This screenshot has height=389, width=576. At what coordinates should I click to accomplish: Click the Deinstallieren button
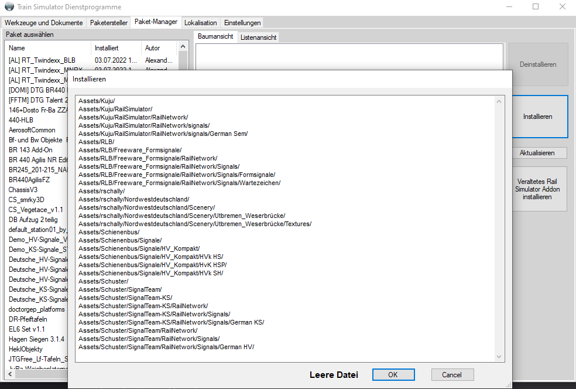(x=538, y=64)
